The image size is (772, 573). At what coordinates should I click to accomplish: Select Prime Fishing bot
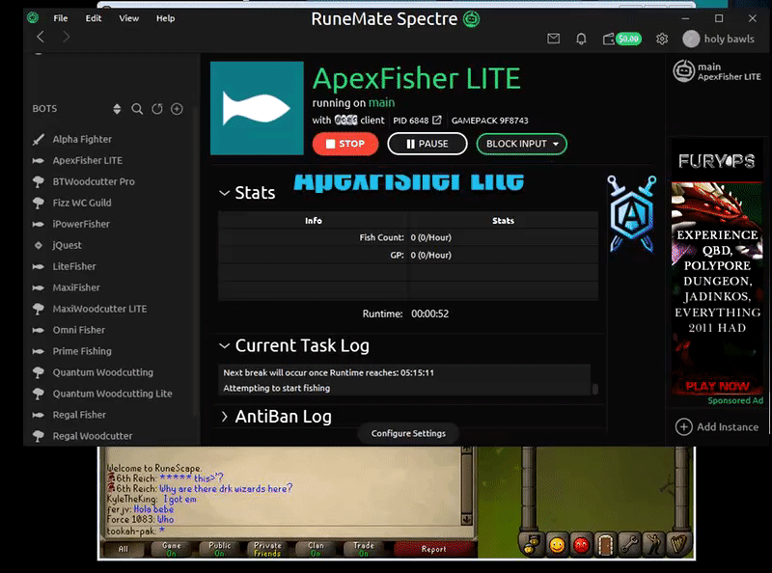(82, 351)
